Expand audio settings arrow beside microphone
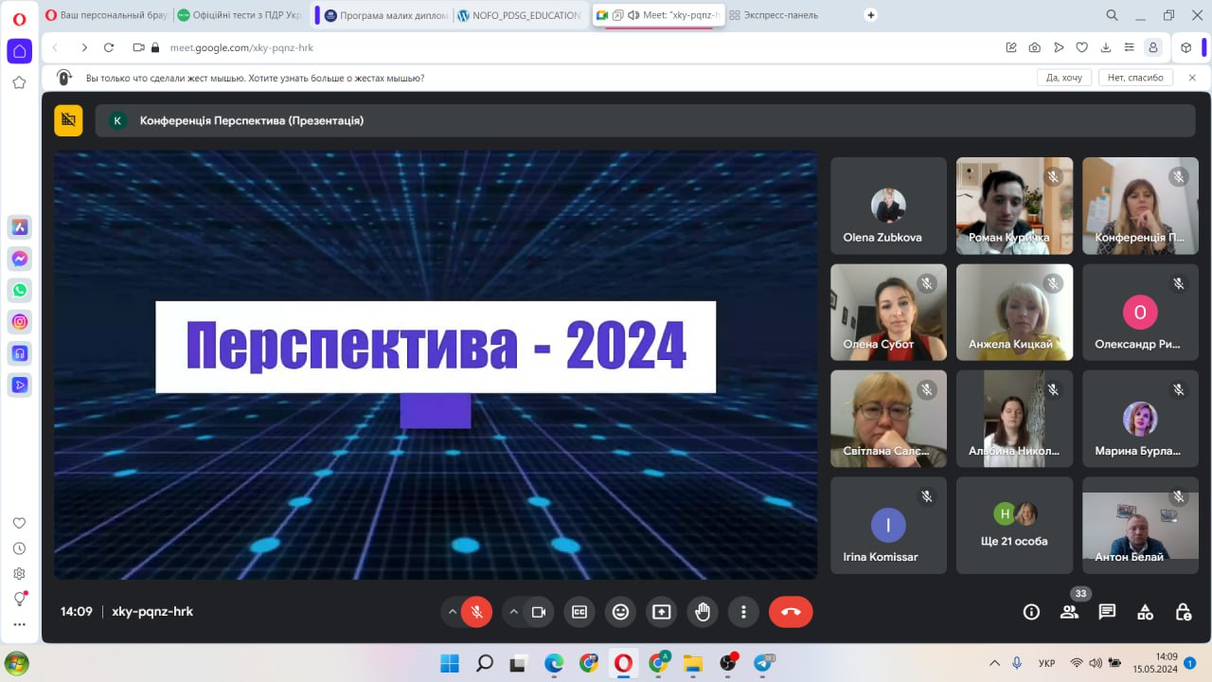Viewport: 1212px width, 682px height. [x=453, y=612]
